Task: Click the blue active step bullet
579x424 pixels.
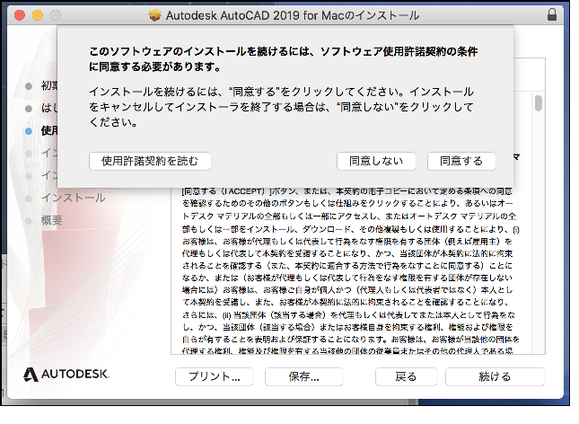Action: pos(29,131)
